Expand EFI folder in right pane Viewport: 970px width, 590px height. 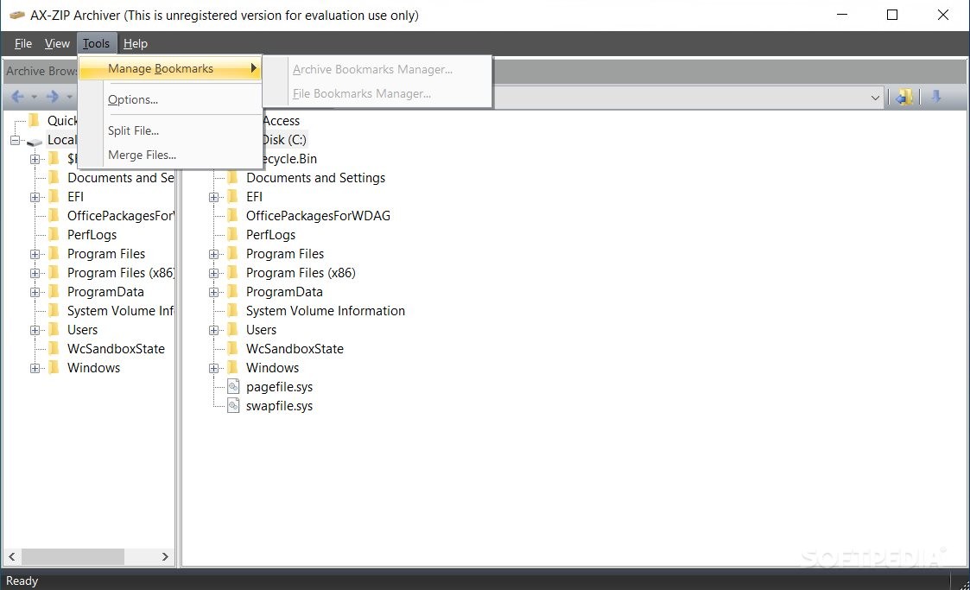point(213,197)
